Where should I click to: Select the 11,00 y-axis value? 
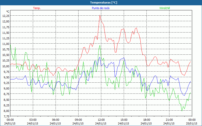[x=6, y=44]
